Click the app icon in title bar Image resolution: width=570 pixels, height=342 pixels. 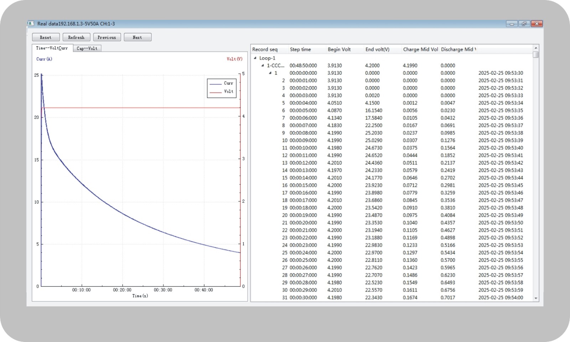[x=31, y=24]
